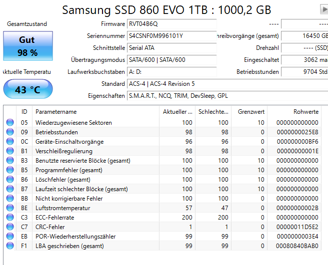Screen dimensions: 328x265
Task: Select the Geräte-Einschaltvorgänge parameter name
Action: click(69, 142)
